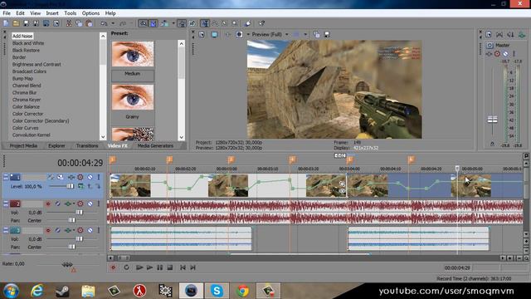Open a project with the folder icon

(x=16, y=23)
